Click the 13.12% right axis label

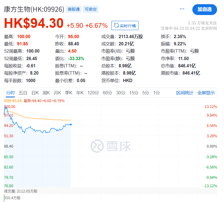click(211, 107)
